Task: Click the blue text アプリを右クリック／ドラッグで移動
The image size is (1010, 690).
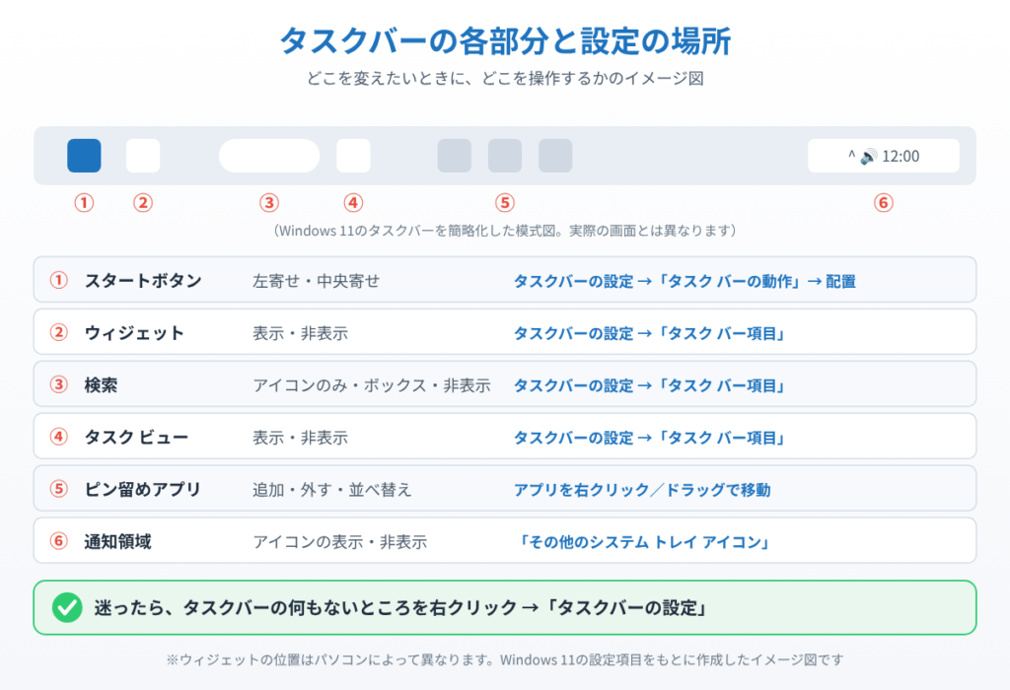Action: (642, 490)
